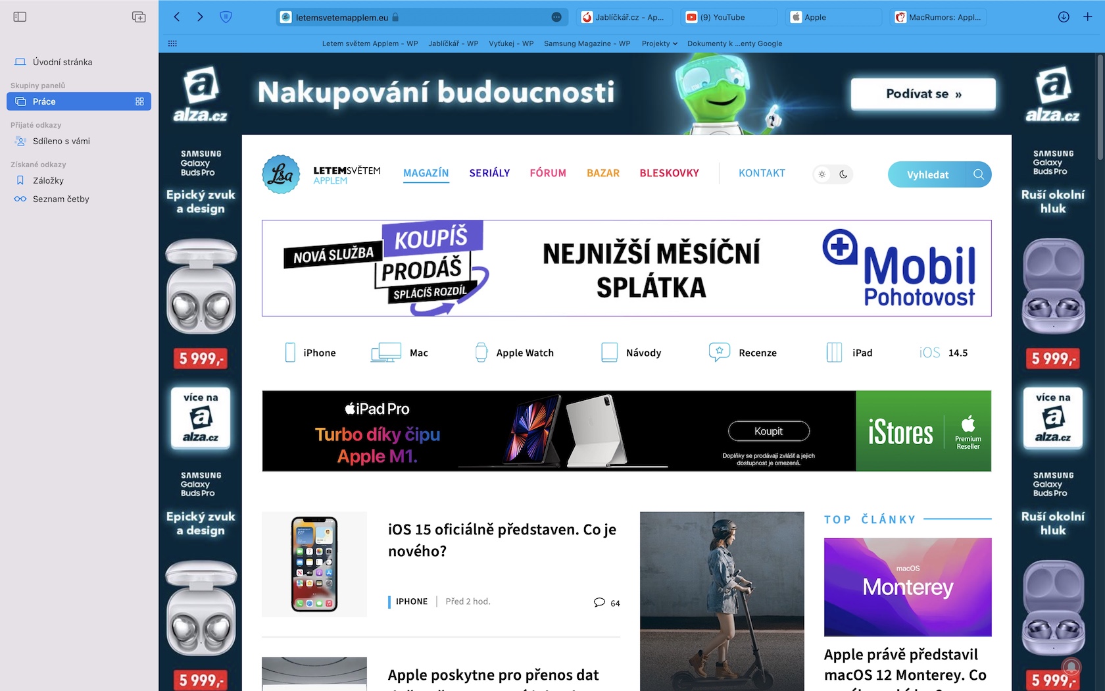Open Jablíčkář - WP bookmark
The height and width of the screenshot is (691, 1105).
[453, 43]
